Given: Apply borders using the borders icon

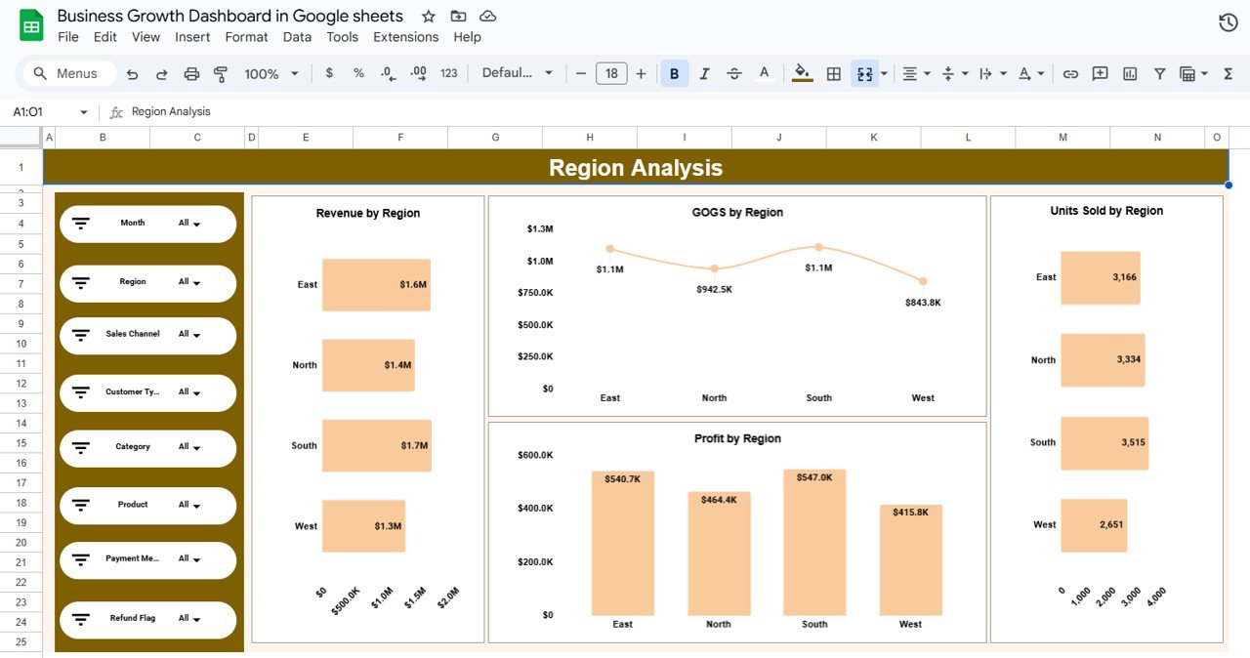Looking at the screenshot, I should (x=833, y=73).
